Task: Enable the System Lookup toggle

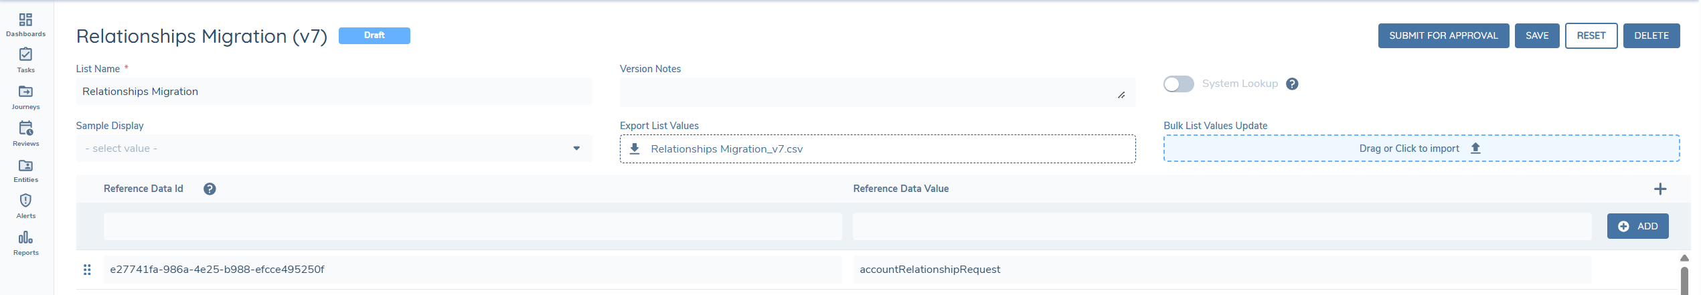Action: pos(1178,84)
